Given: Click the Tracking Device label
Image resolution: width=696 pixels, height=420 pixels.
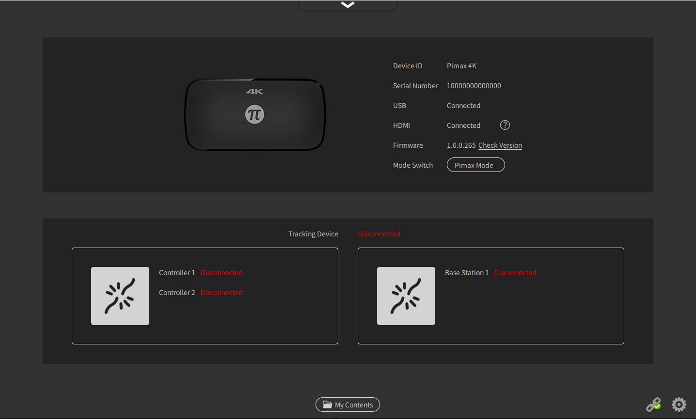Looking at the screenshot, I should [313, 234].
